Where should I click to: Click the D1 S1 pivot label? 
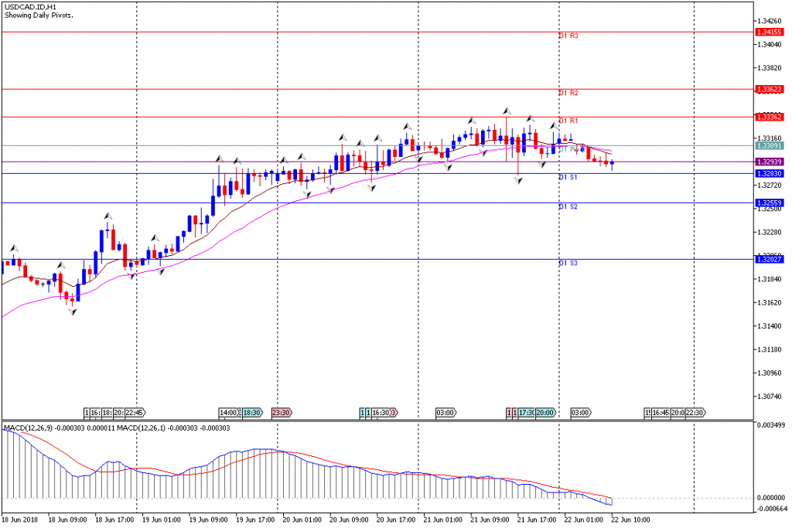(x=568, y=177)
